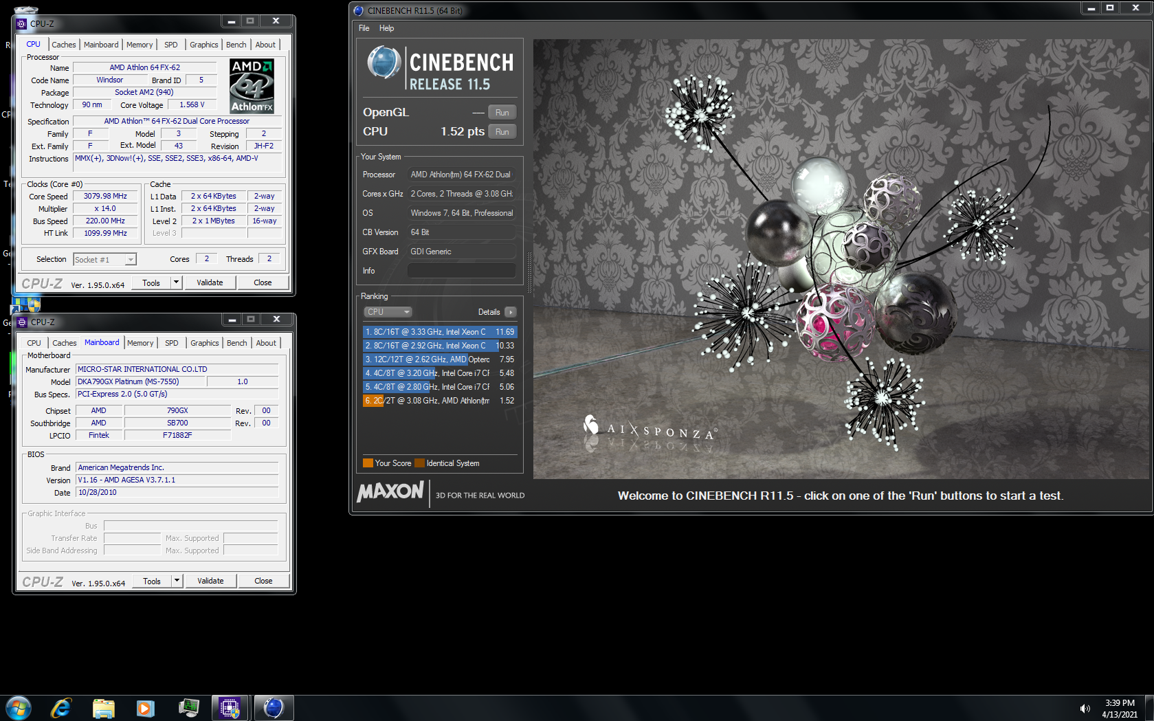The width and height of the screenshot is (1154, 721).
Task: Click the lower CPU-Z title bar icon
Action: (x=22, y=322)
